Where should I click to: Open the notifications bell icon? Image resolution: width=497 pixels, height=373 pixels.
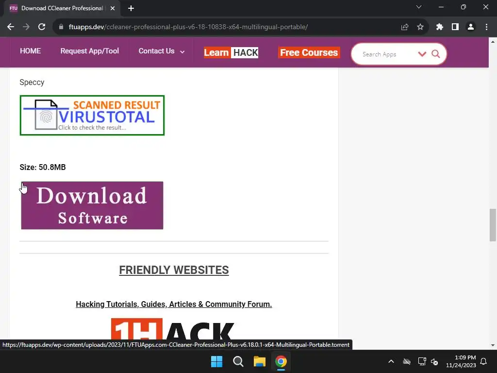coord(484,361)
